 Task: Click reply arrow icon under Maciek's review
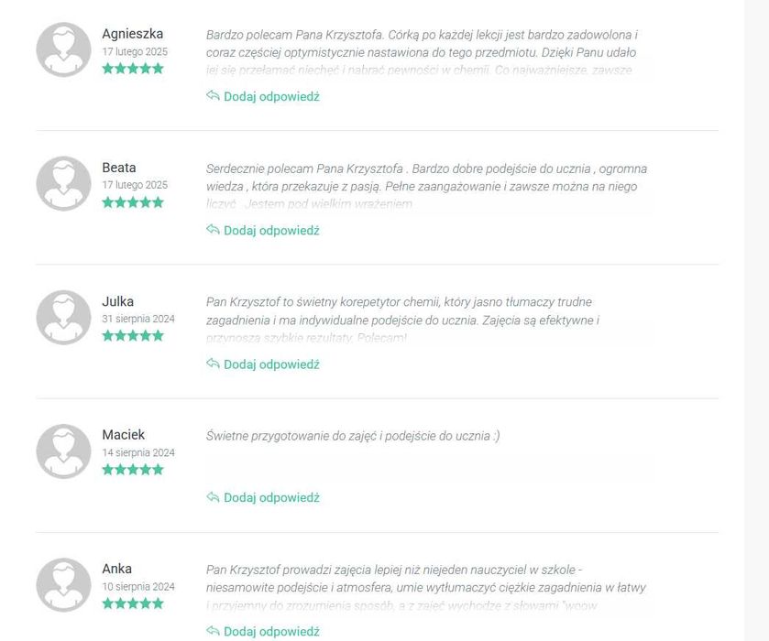click(213, 497)
